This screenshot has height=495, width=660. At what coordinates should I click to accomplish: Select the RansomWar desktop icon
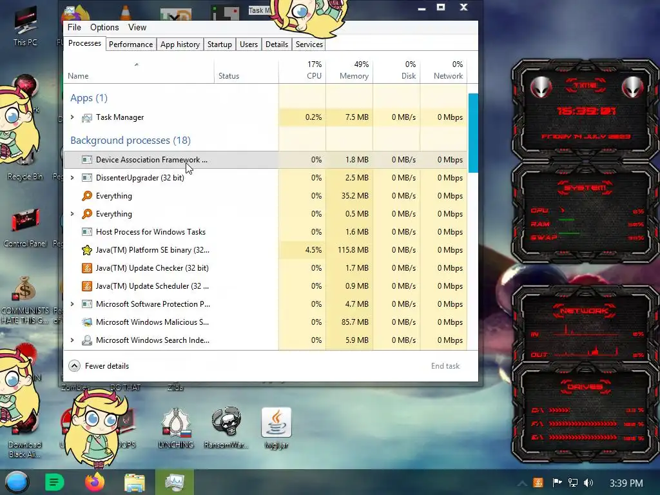coord(226,428)
